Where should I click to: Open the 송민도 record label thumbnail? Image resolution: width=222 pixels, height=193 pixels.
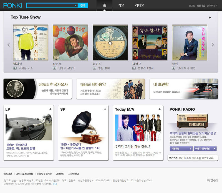click(110, 42)
